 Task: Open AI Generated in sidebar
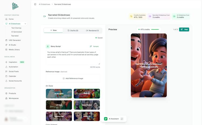[x=16, y=32]
